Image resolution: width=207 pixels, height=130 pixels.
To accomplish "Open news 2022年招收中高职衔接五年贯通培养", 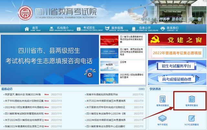I will tap(106, 120).
